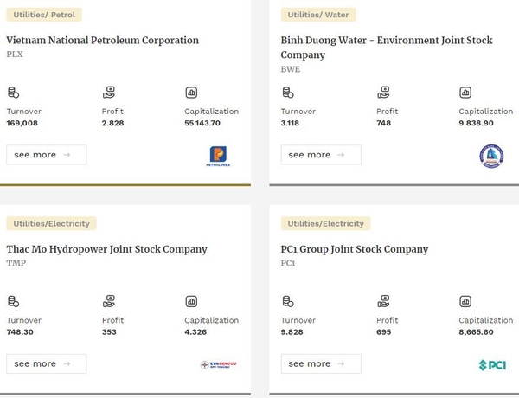Click the Binh Duong Water company logo
The width and height of the screenshot is (519, 398).
pyautogui.click(x=491, y=156)
